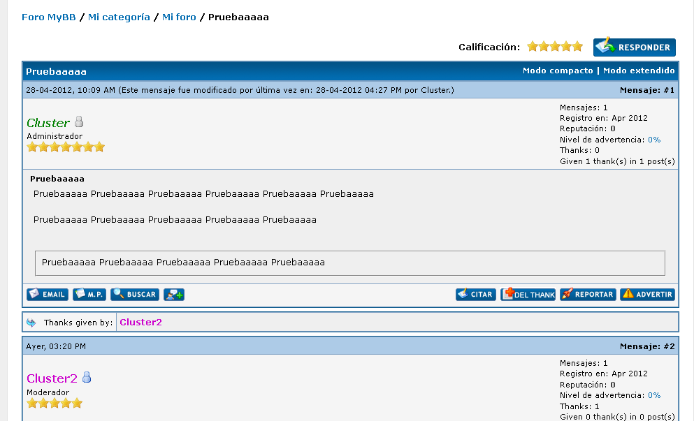Rate the thread with the fifth star
This screenshot has width=694, height=421.
[x=577, y=47]
